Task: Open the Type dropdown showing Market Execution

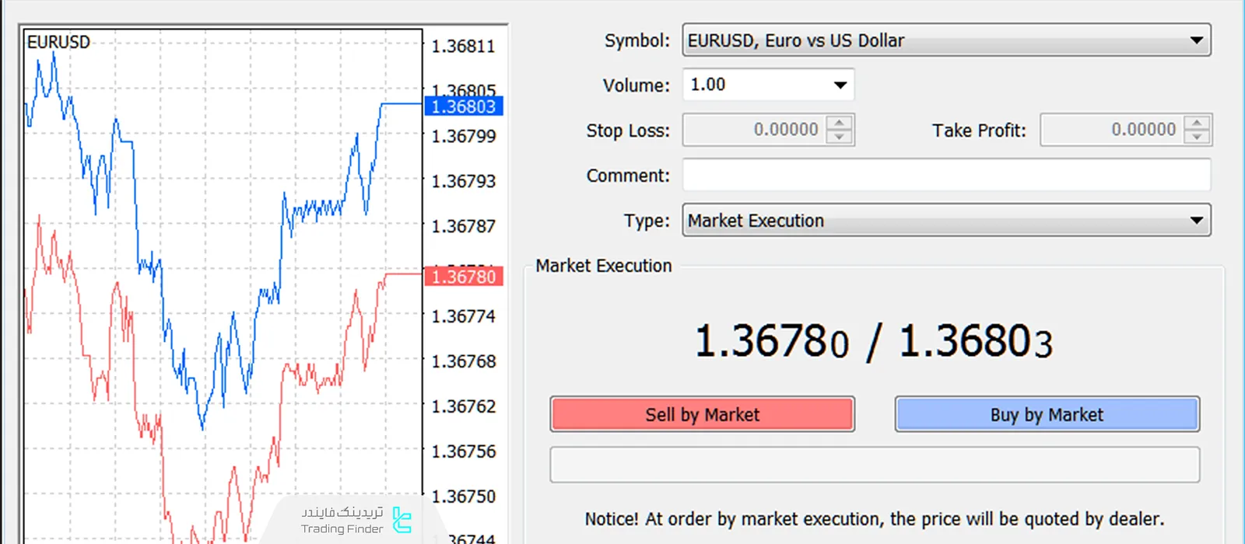Action: pos(1196,221)
